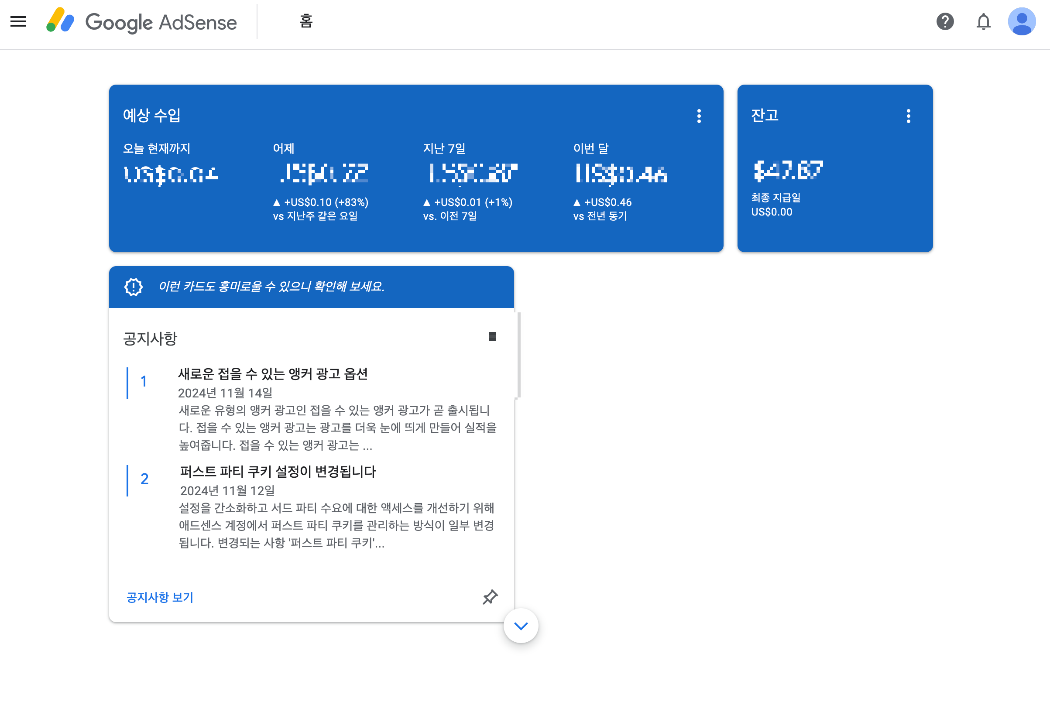Viewport: 1050px width, 712px height.
Task: Open 잔고 card three-dot menu
Action: click(x=908, y=116)
